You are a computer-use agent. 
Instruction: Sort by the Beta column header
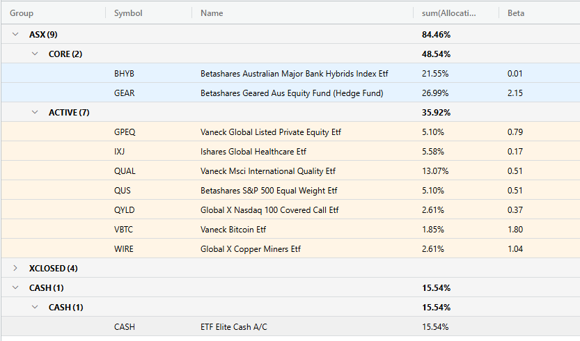[516, 13]
